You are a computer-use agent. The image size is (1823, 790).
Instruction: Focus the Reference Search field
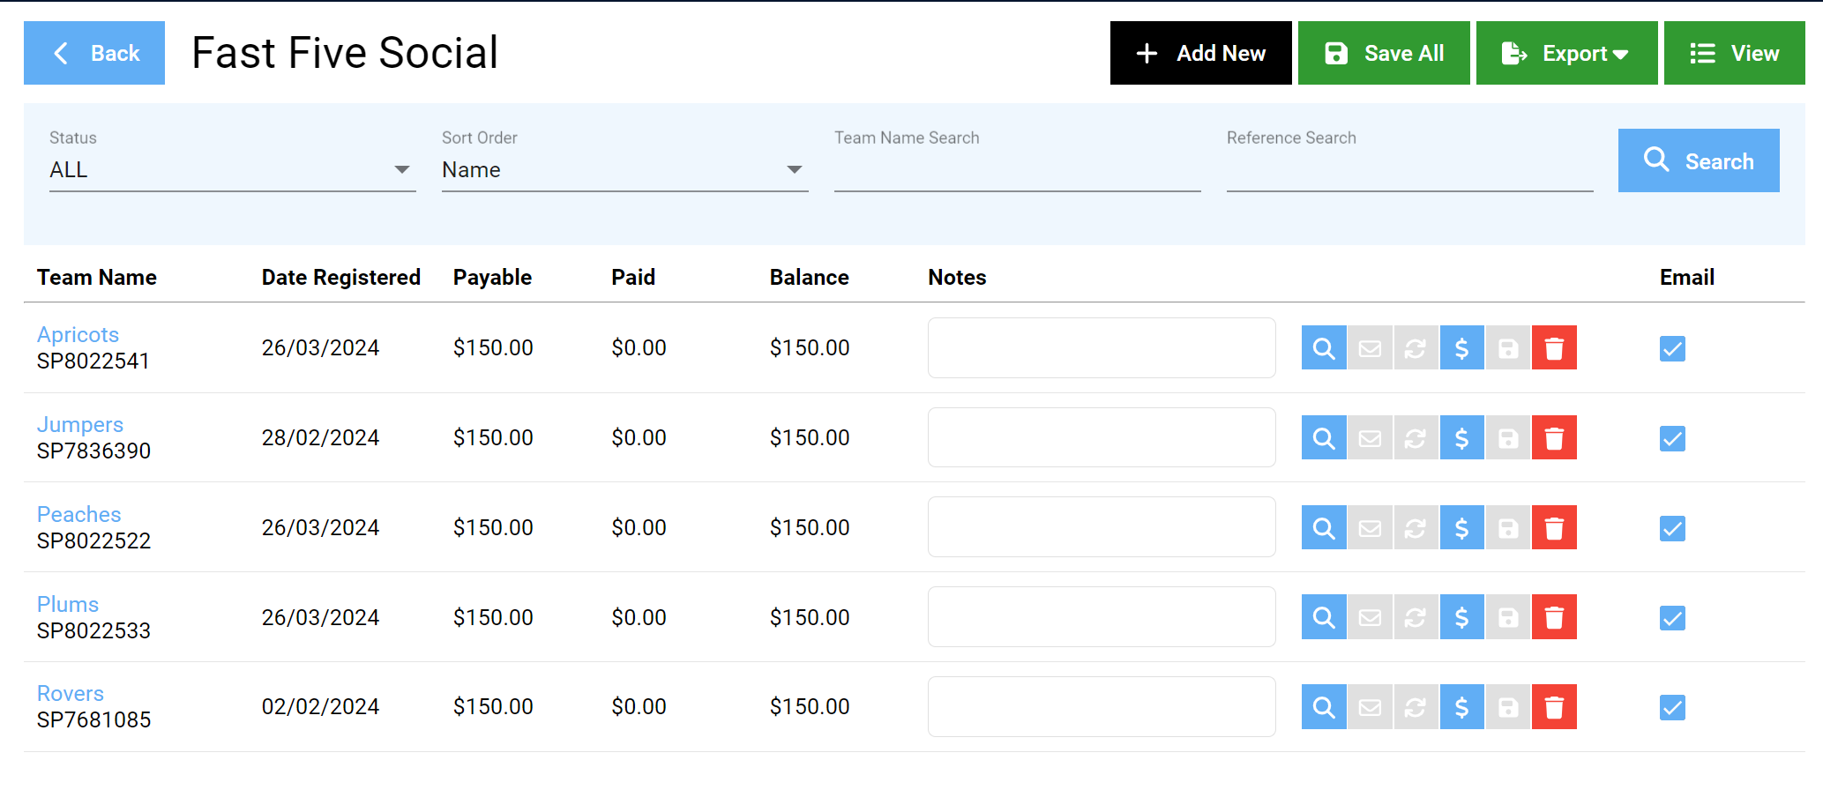[x=1409, y=170]
